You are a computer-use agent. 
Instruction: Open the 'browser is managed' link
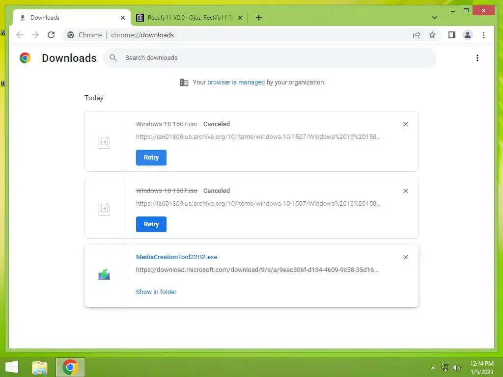point(236,82)
